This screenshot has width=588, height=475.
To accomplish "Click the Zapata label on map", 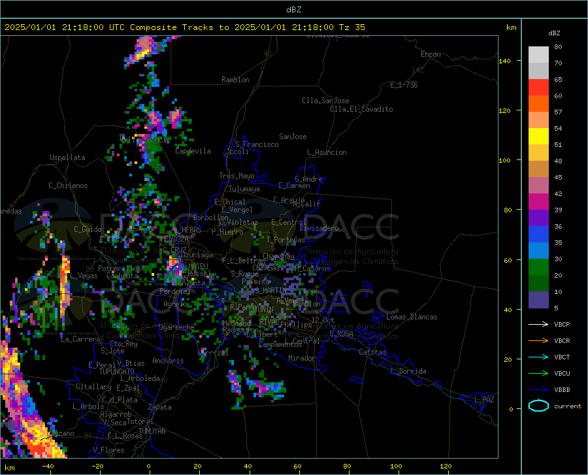I will (160, 407).
